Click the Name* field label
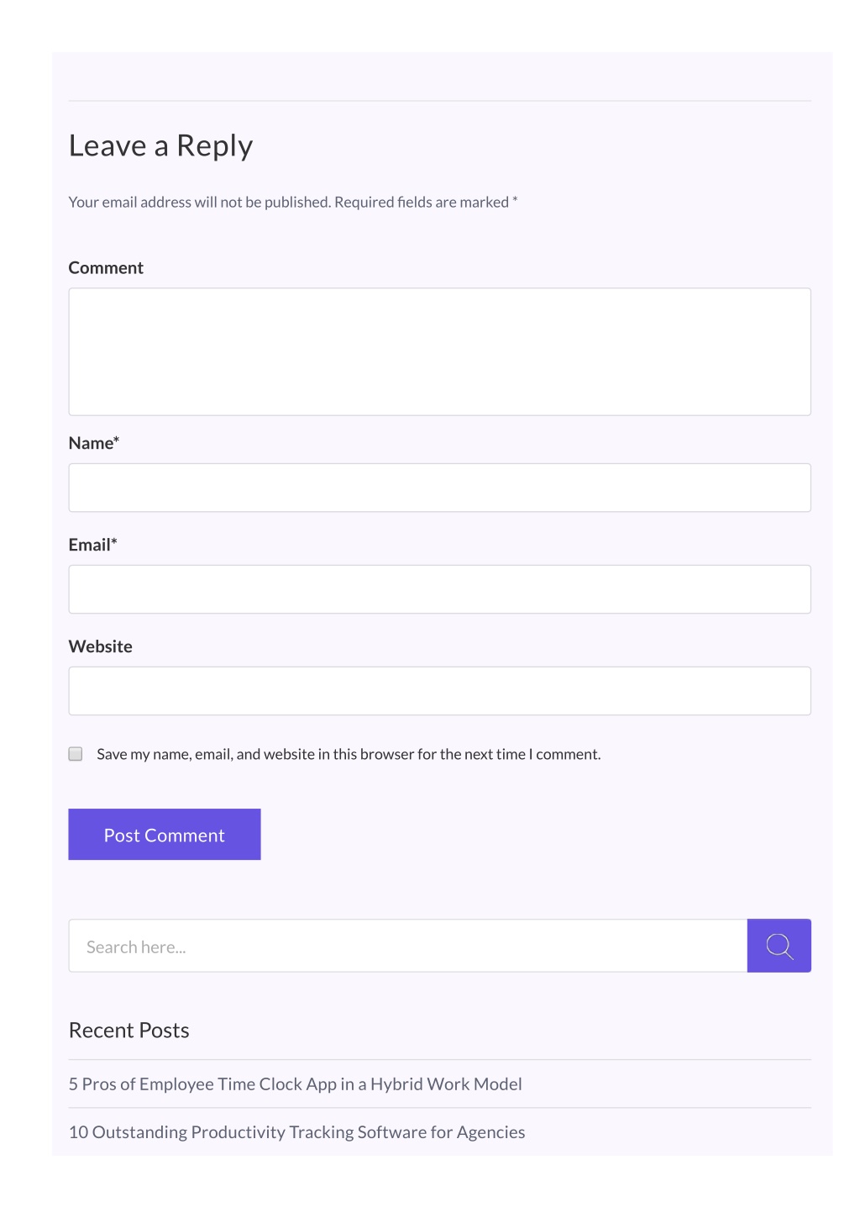The height and width of the screenshot is (1218, 860). click(x=94, y=443)
